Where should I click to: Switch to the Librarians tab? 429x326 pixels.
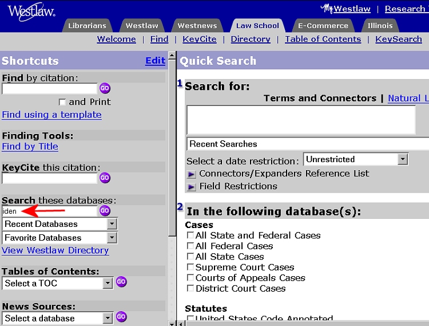(x=87, y=25)
